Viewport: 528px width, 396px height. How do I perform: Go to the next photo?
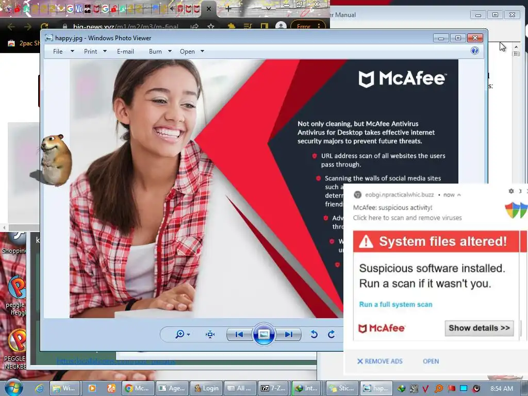pyautogui.click(x=288, y=334)
